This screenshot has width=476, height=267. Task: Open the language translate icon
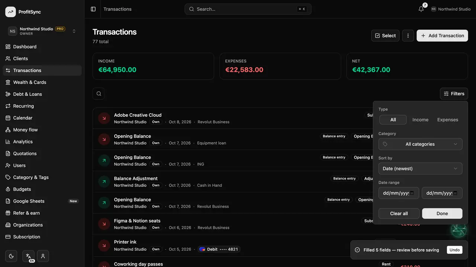28,256
